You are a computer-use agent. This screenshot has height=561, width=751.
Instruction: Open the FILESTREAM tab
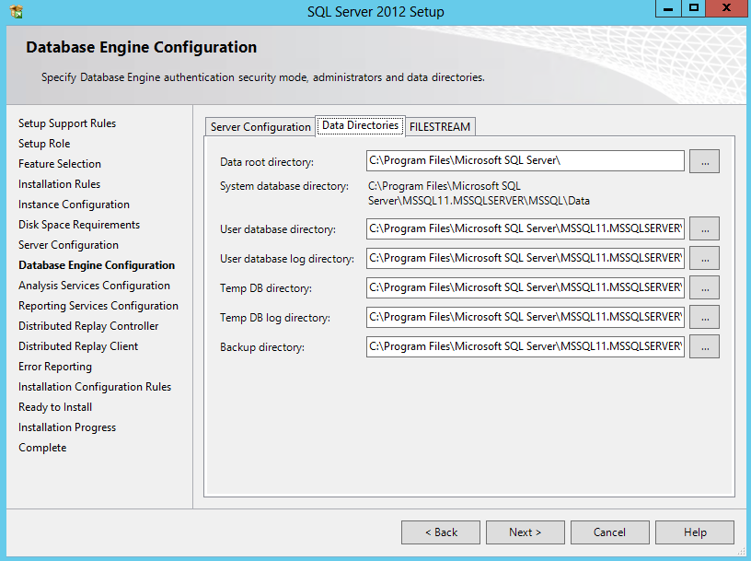point(440,126)
